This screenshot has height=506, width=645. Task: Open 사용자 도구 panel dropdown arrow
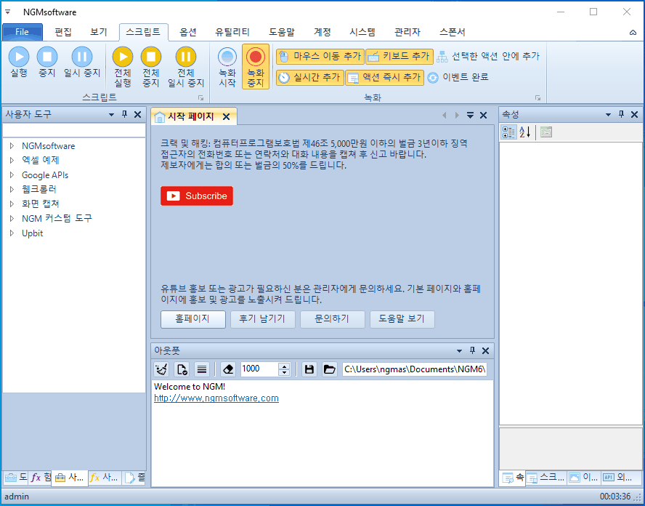point(111,114)
